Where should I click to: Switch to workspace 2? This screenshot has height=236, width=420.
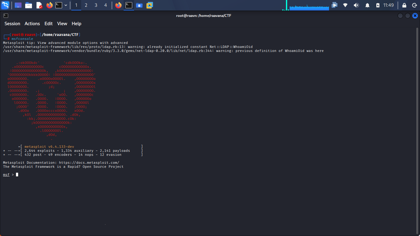[x=86, y=5]
